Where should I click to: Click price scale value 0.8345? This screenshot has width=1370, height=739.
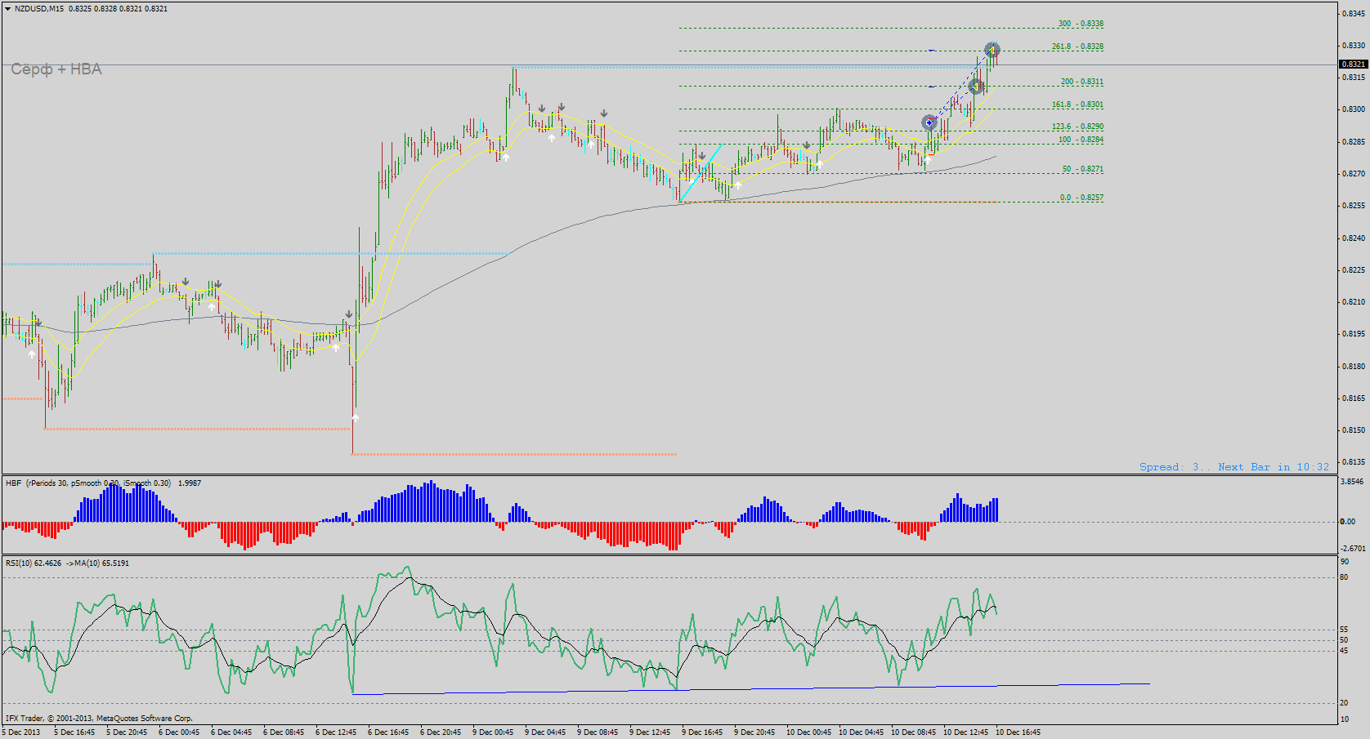click(1354, 13)
